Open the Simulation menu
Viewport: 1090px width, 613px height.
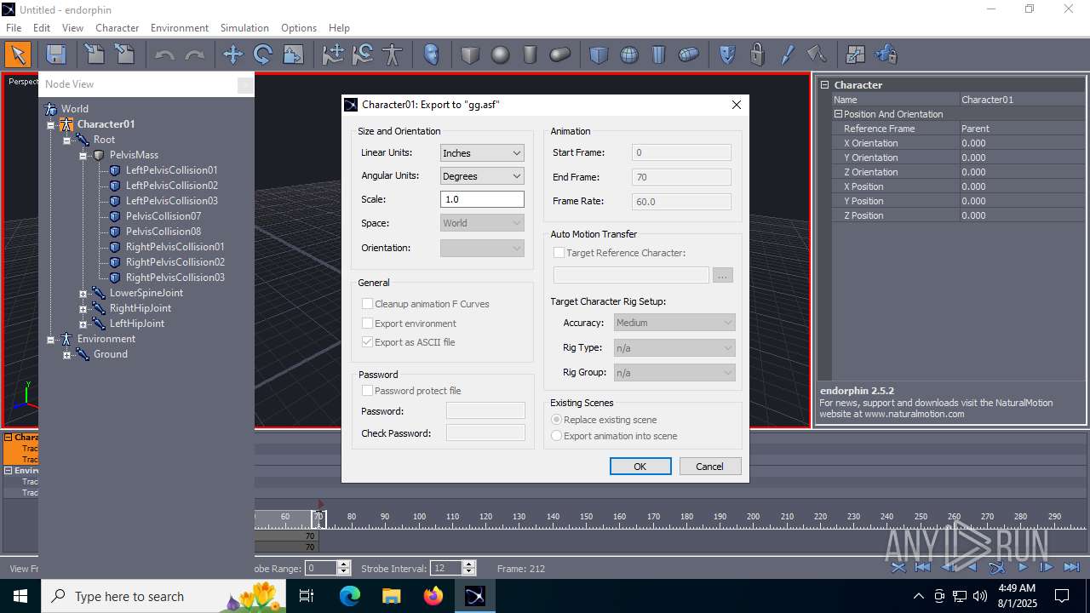[x=244, y=28]
